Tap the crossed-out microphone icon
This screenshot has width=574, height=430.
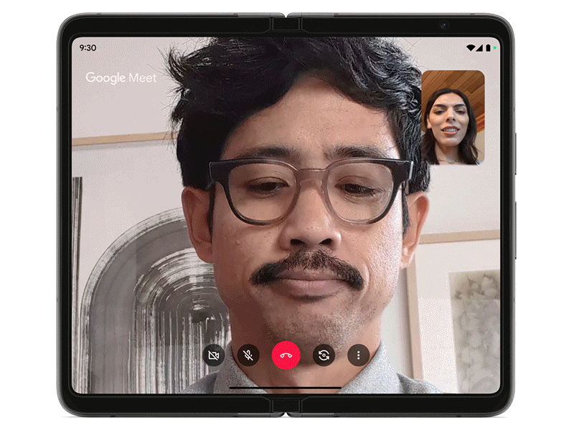(x=247, y=354)
